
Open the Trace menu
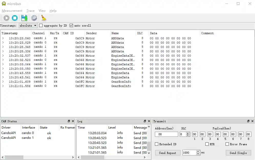click(30, 11)
